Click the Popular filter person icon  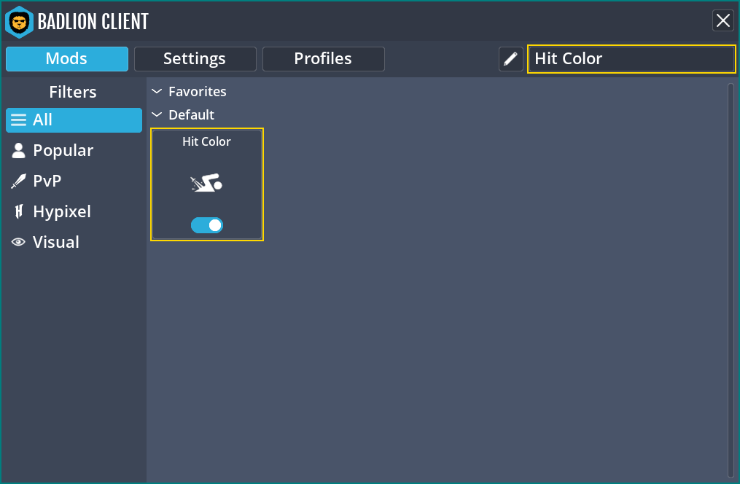(x=18, y=150)
